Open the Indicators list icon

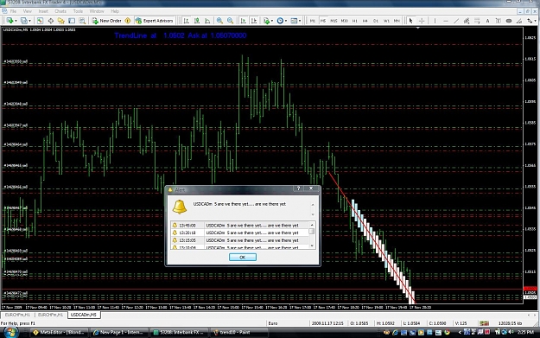pos(266,21)
